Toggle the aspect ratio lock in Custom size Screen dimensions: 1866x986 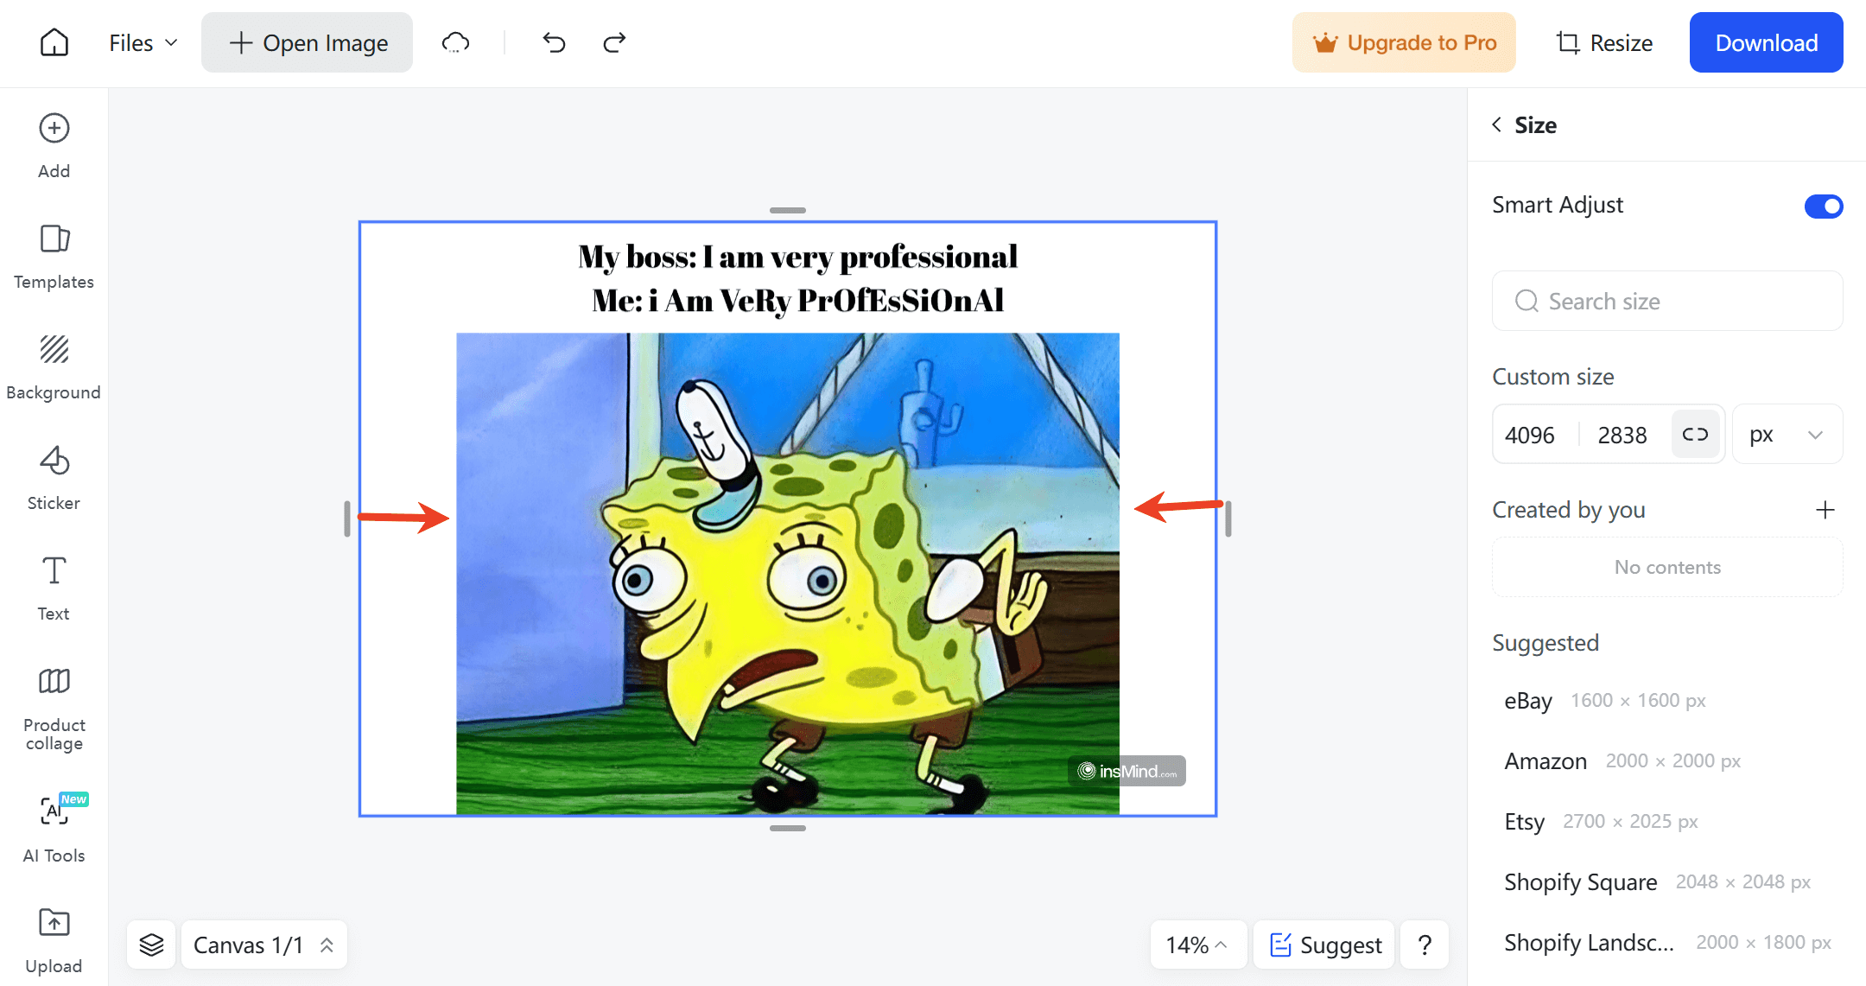pyautogui.click(x=1696, y=434)
